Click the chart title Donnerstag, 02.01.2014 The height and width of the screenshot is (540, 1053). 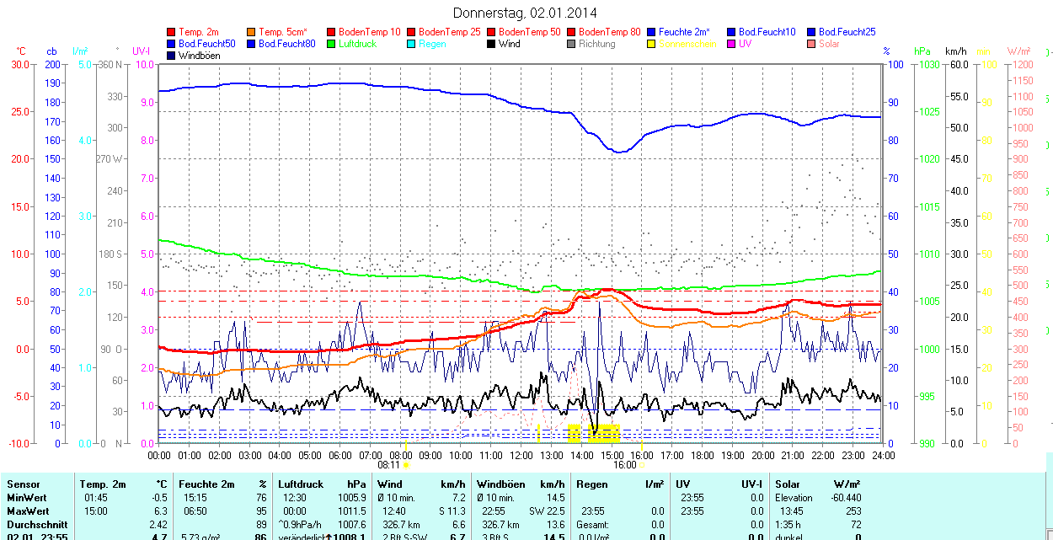point(525,13)
